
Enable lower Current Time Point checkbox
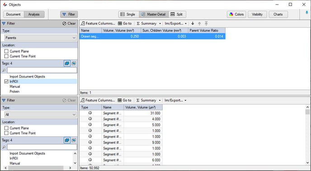point(6,133)
